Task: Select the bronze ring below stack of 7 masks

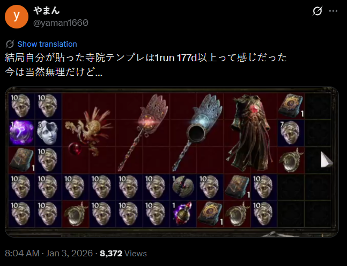Action: click(291, 160)
